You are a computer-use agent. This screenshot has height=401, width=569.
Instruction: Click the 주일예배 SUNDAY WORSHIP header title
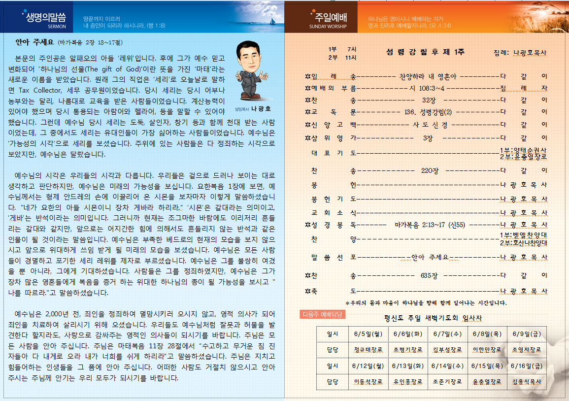pyautogui.click(x=328, y=20)
